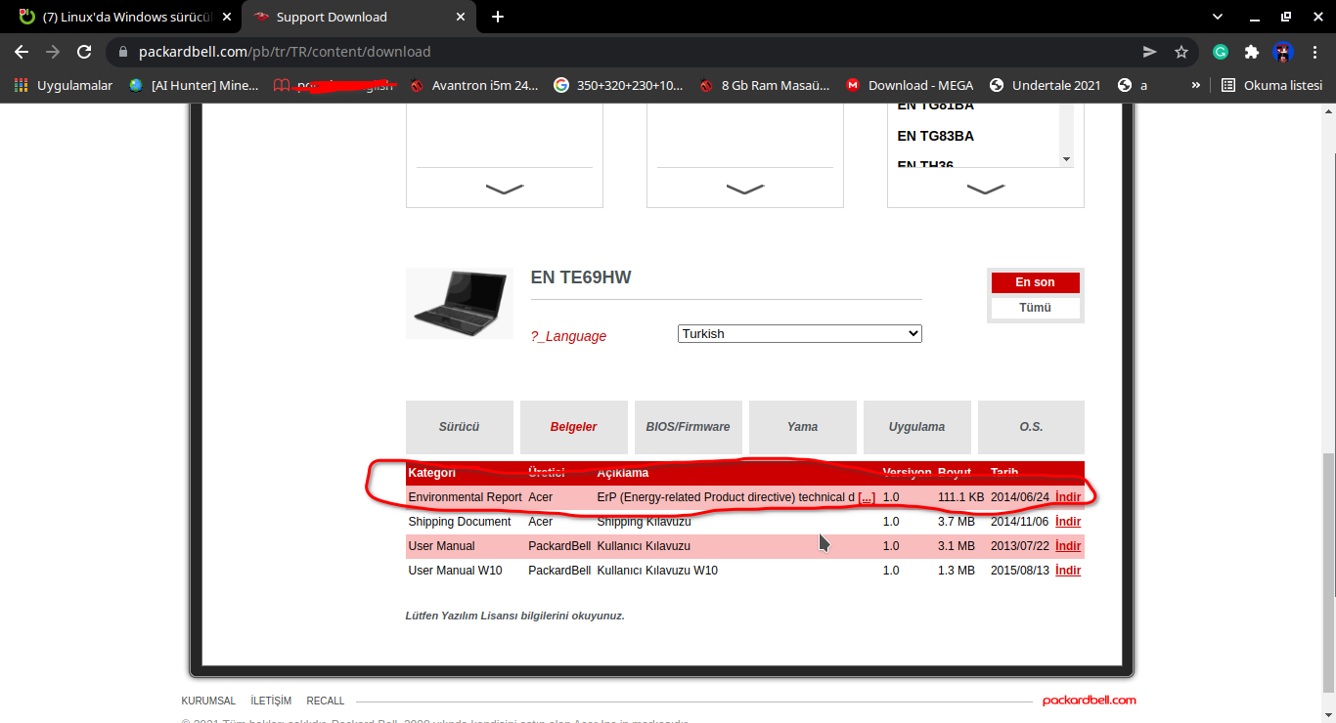The image size is (1336, 723).
Task: Open the O.S. tab
Action: 1031,427
